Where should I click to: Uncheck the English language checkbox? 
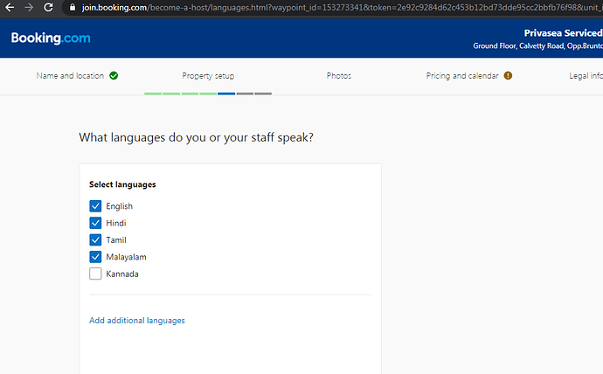(x=95, y=206)
